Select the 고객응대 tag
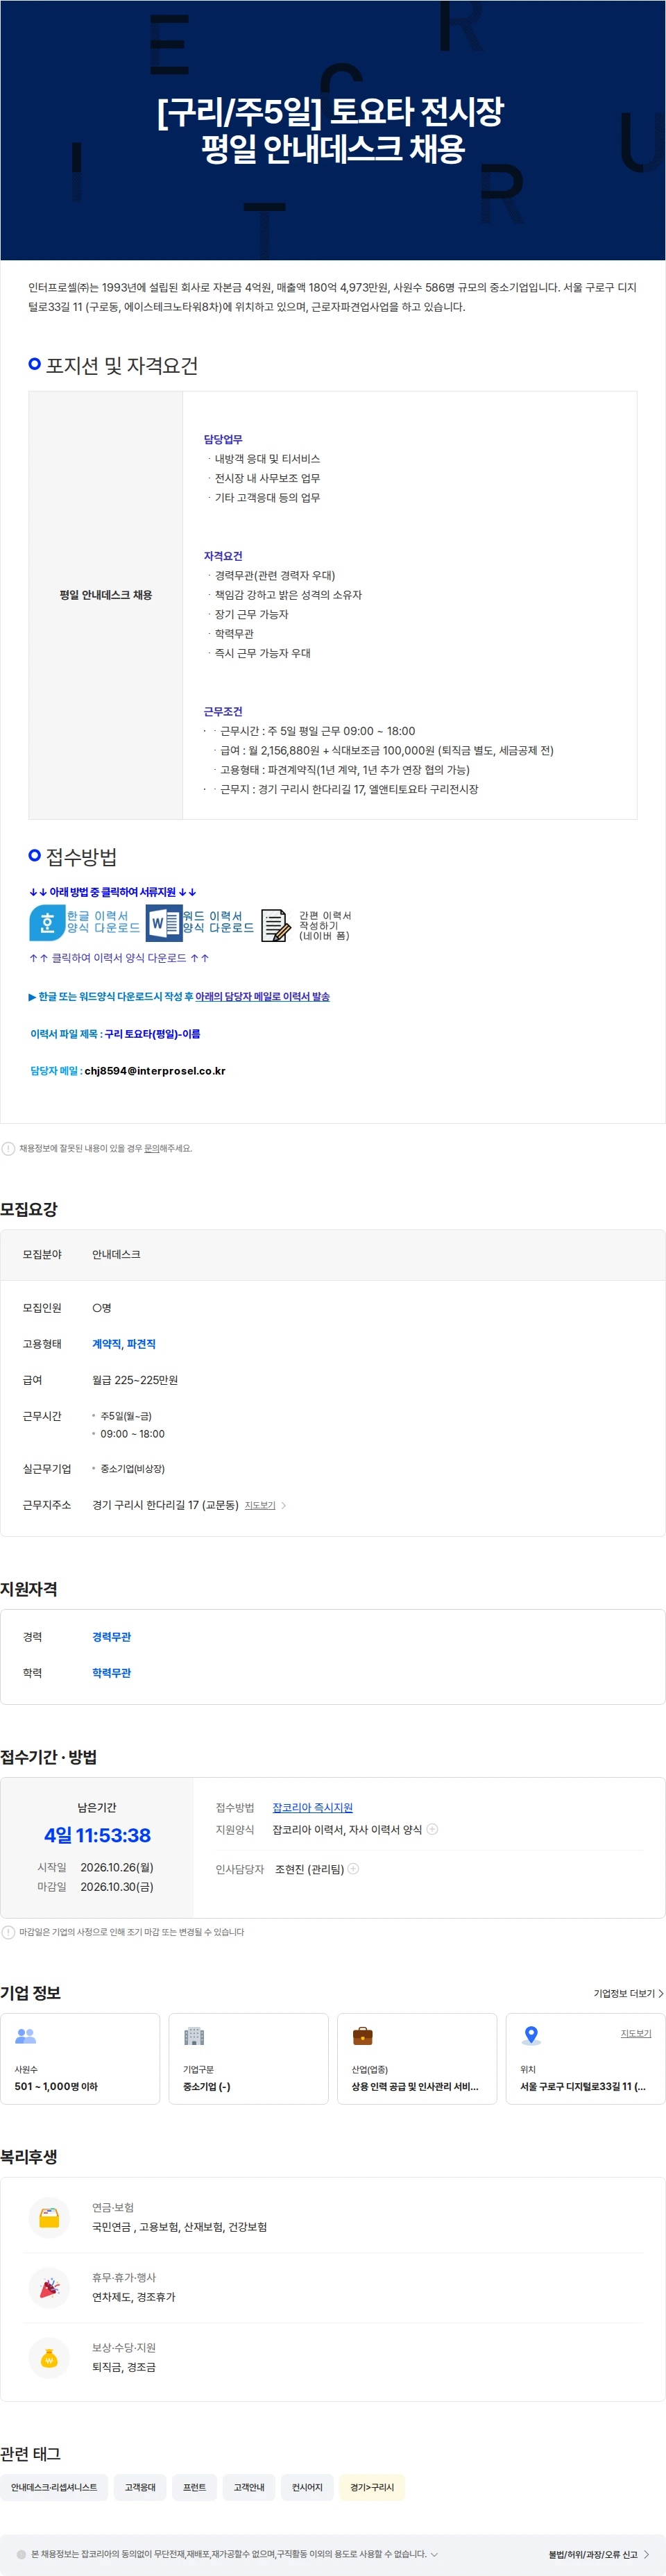This screenshot has height=2576, width=666. pyautogui.click(x=140, y=2487)
